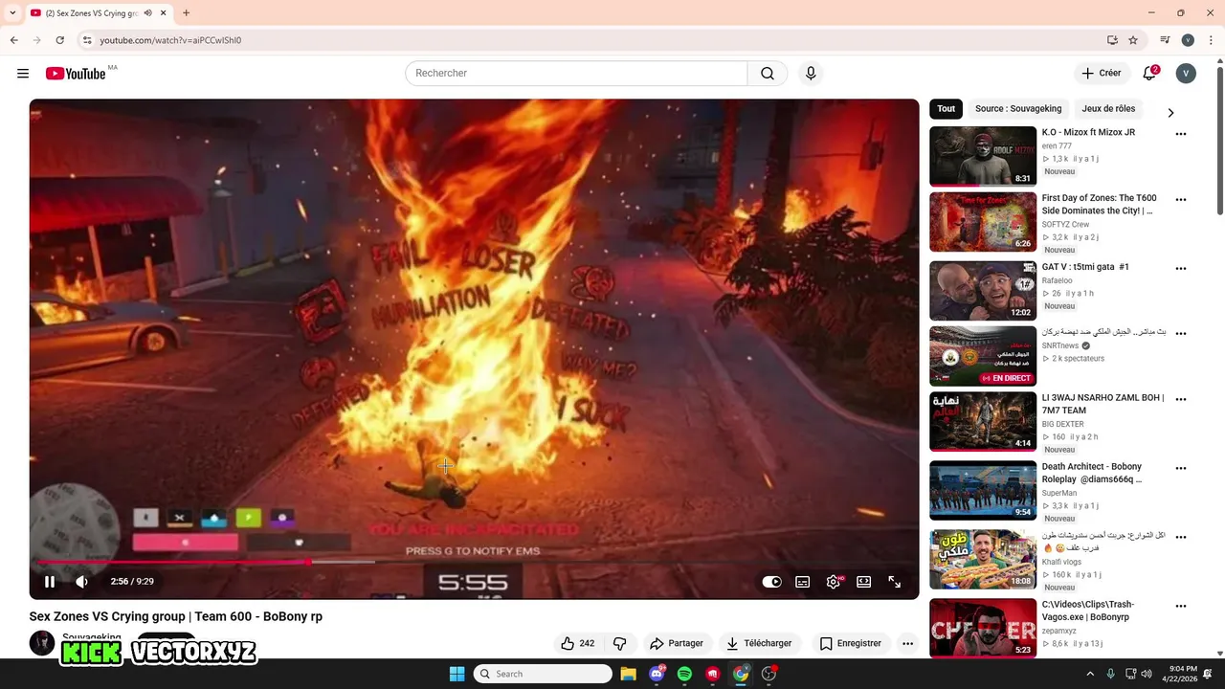Switch to theater mode
The height and width of the screenshot is (689, 1225).
(x=864, y=582)
